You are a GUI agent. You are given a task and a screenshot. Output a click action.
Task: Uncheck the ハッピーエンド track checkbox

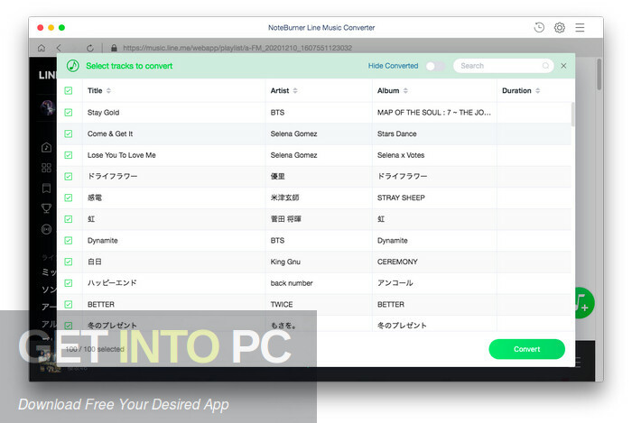click(69, 283)
